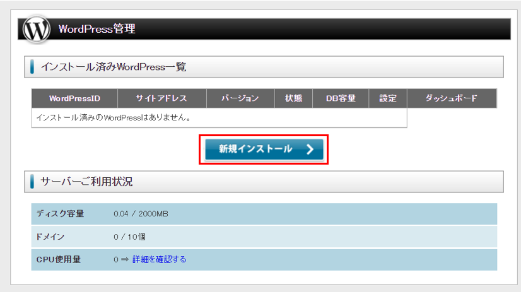This screenshot has width=521, height=292.
Task: Select the DB容量 column header
Action: (x=341, y=98)
